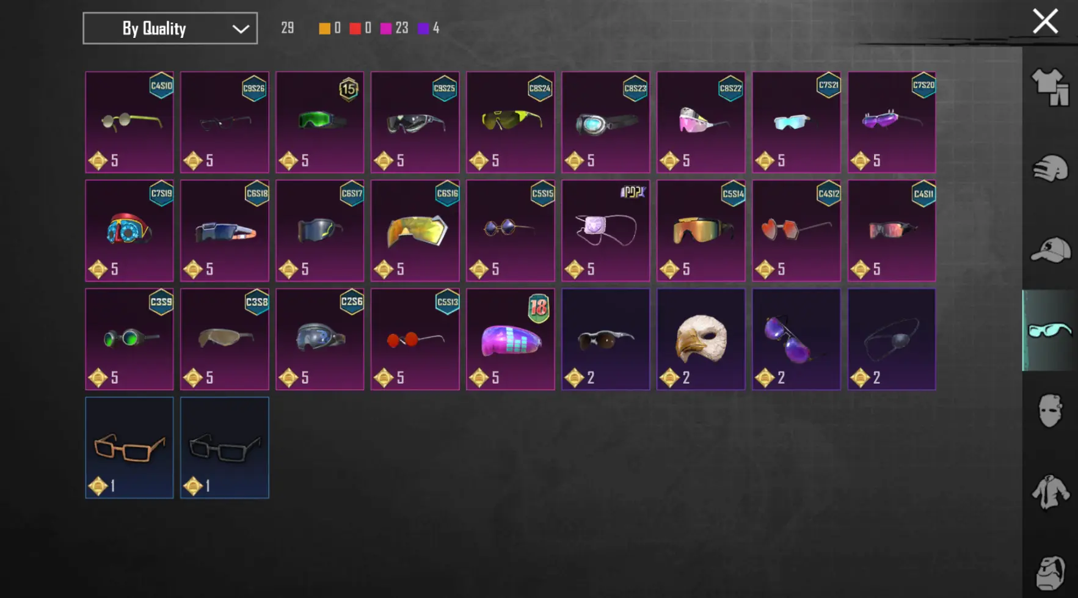Click the dropdown chevron arrow
This screenshot has width=1078, height=598.
coord(241,29)
